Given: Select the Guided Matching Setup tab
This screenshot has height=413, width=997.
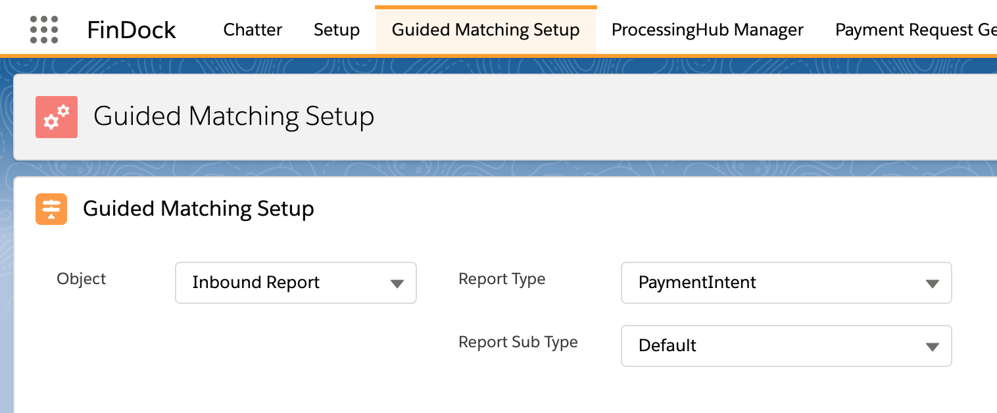Looking at the screenshot, I should click(485, 30).
